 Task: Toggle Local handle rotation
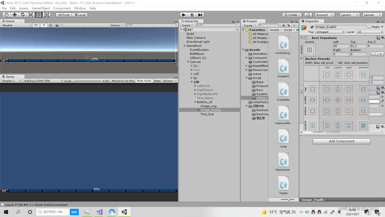[x=80, y=15]
